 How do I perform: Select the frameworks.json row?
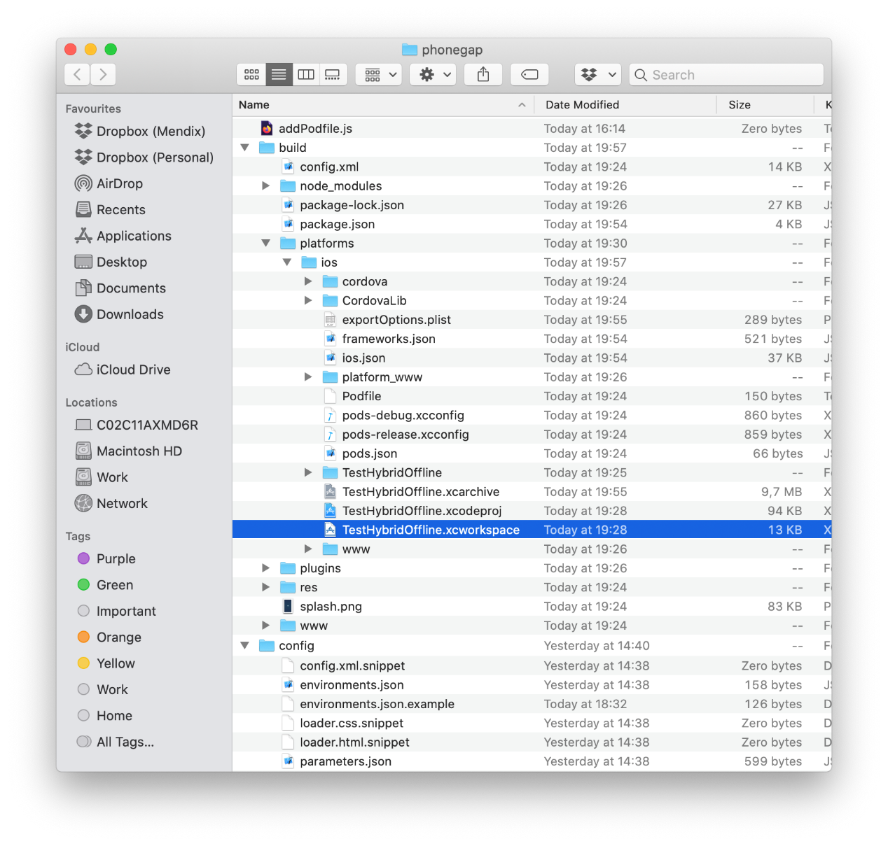click(532, 339)
